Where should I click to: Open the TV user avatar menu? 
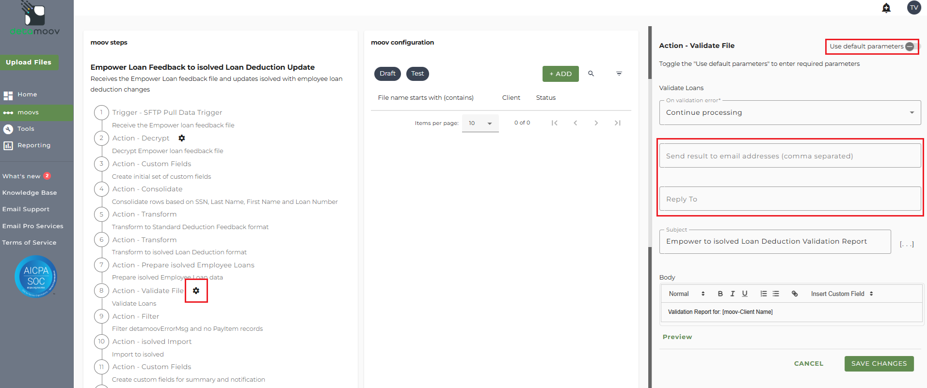[914, 8]
